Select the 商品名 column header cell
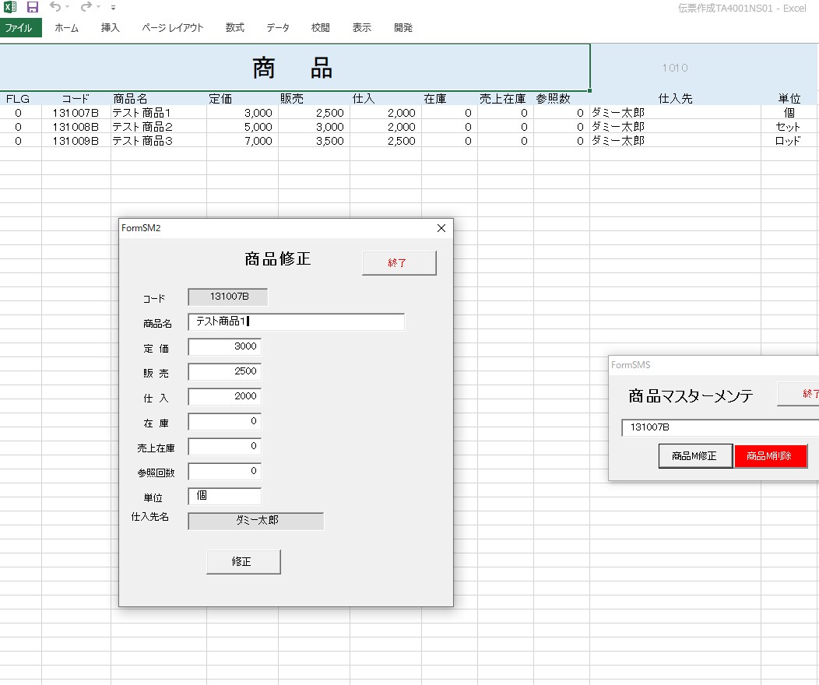Screen dimensions: 819x685 pos(158,99)
